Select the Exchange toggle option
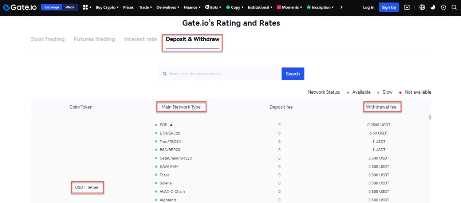This screenshot has height=203, width=461. click(52, 7)
